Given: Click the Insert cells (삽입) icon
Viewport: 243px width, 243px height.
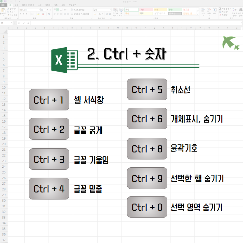Looking at the screenshot, I should (x=203, y=11).
